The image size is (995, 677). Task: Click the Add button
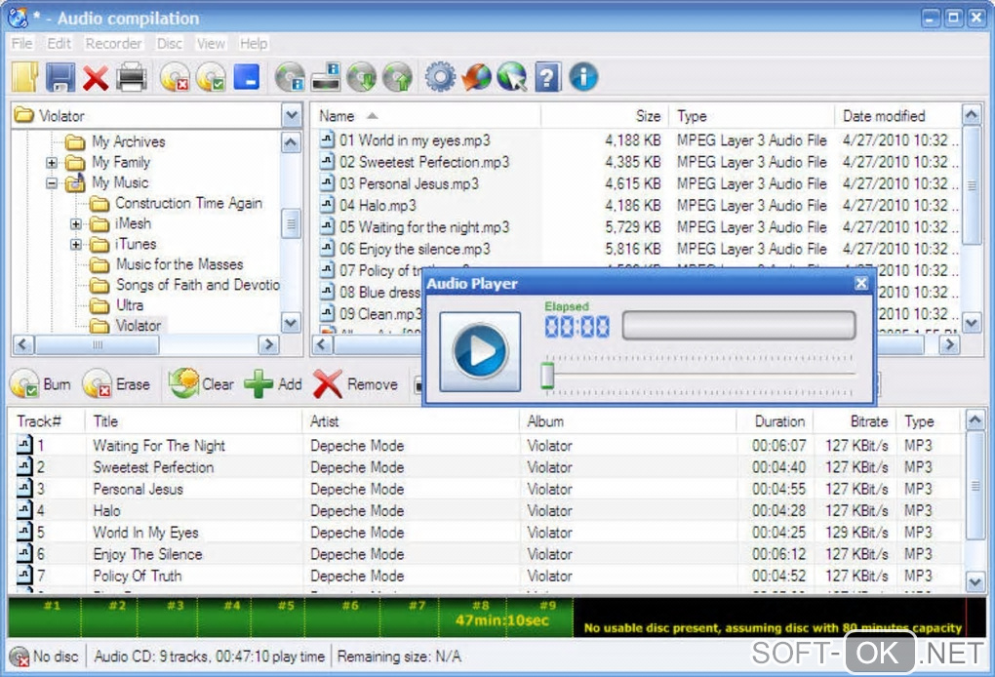(x=273, y=384)
